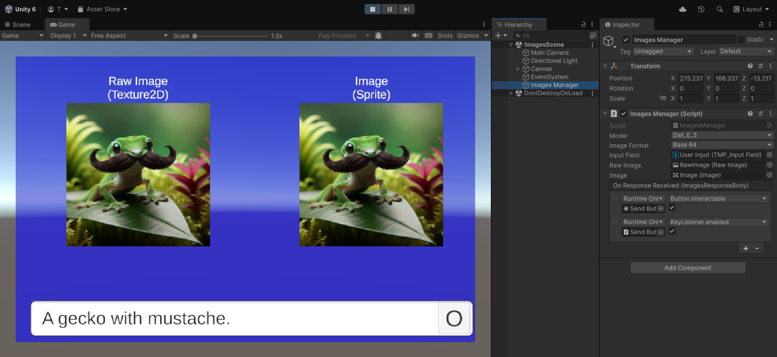Lock the Inspector panel
Image resolution: width=777 pixels, height=357 pixels.
click(761, 25)
